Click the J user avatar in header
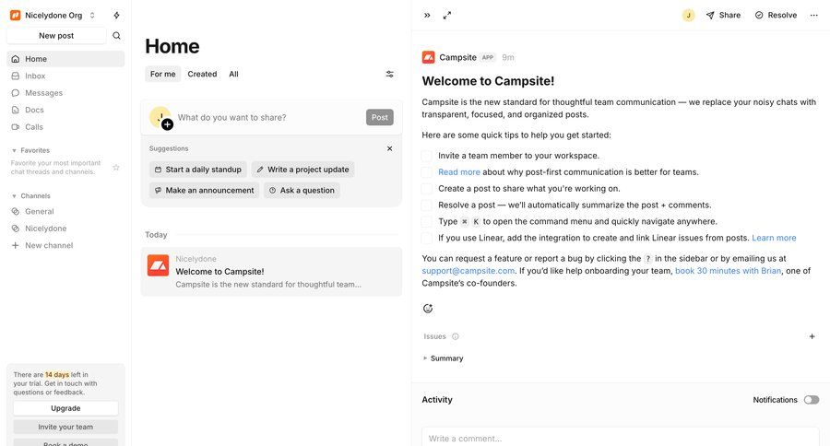 [688, 16]
